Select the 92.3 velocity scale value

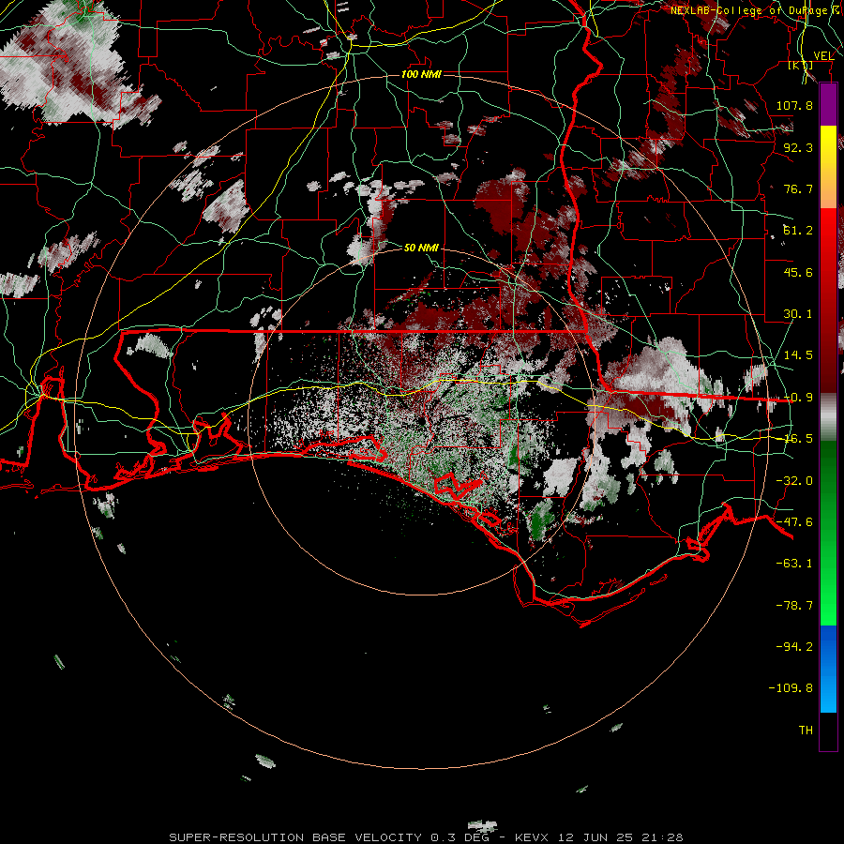click(x=798, y=147)
